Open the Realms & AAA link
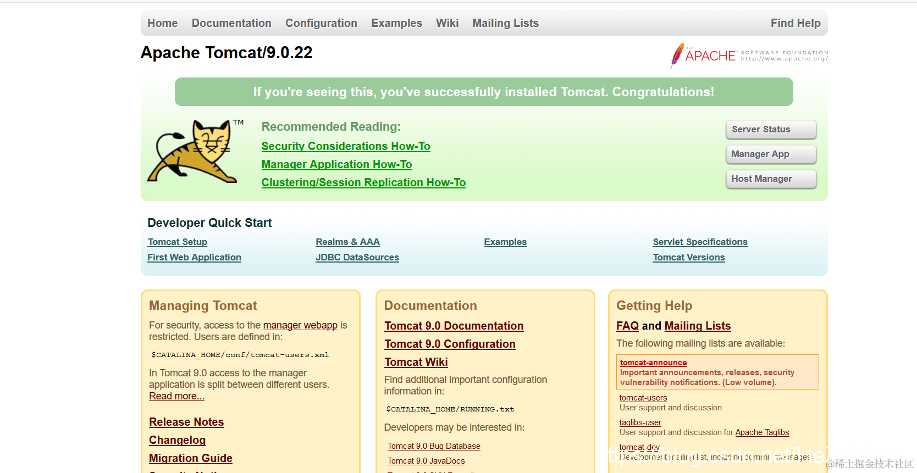Viewport: 917px width, 473px height. coord(347,242)
